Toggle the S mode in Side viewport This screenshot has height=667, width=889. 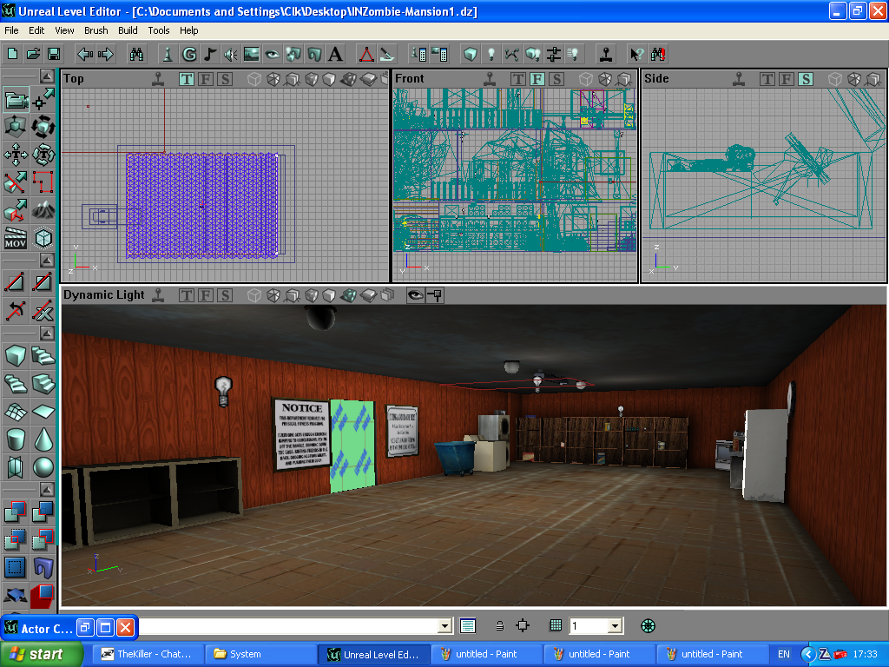click(806, 79)
